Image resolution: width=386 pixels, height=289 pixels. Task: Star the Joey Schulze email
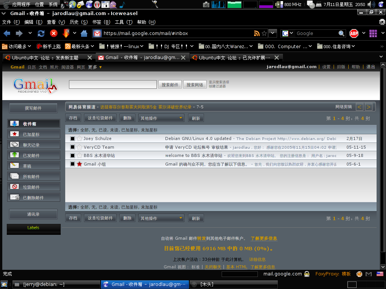tap(79, 138)
